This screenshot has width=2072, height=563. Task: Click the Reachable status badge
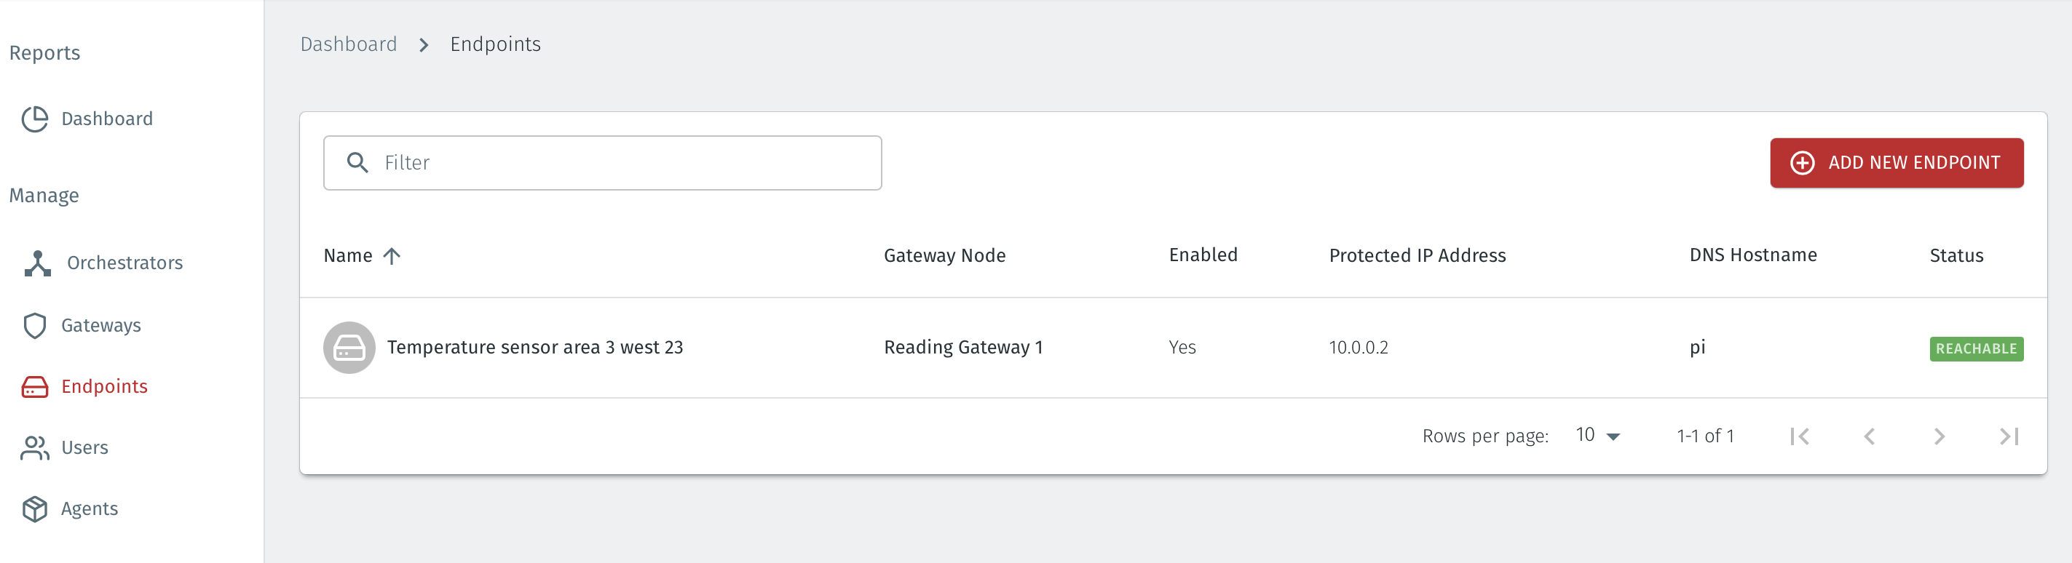point(1975,348)
